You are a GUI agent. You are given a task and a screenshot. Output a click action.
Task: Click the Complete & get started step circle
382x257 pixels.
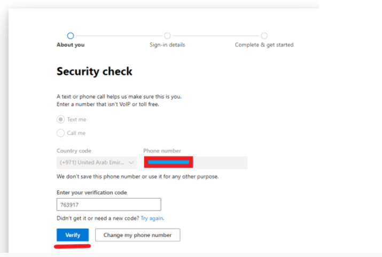point(264,36)
